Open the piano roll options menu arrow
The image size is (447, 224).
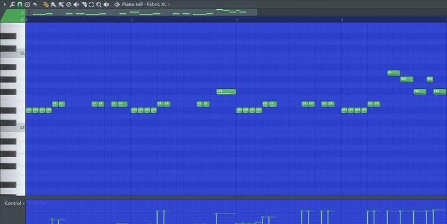(x=5, y=4)
